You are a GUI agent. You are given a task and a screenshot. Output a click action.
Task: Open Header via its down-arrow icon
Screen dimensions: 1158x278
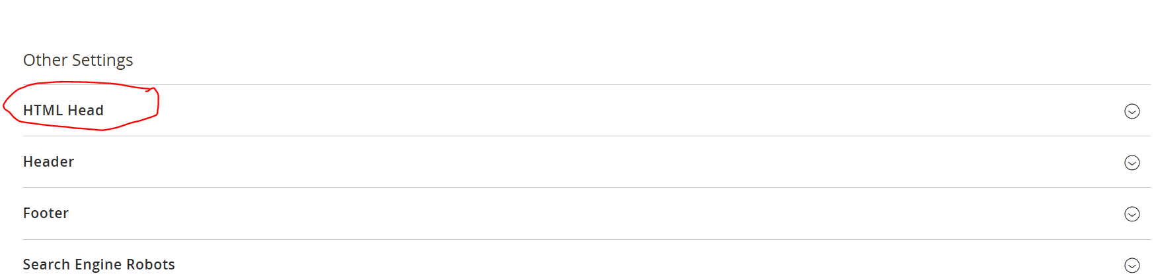coord(1132,163)
